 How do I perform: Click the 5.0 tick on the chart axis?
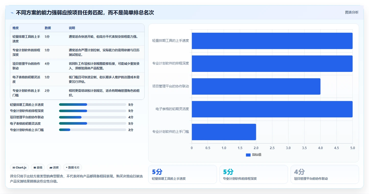353,148
